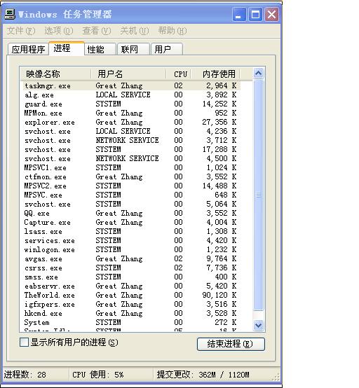Screen dimensions: 359x388
Task: Sort by the CPU column header
Action: pos(178,74)
